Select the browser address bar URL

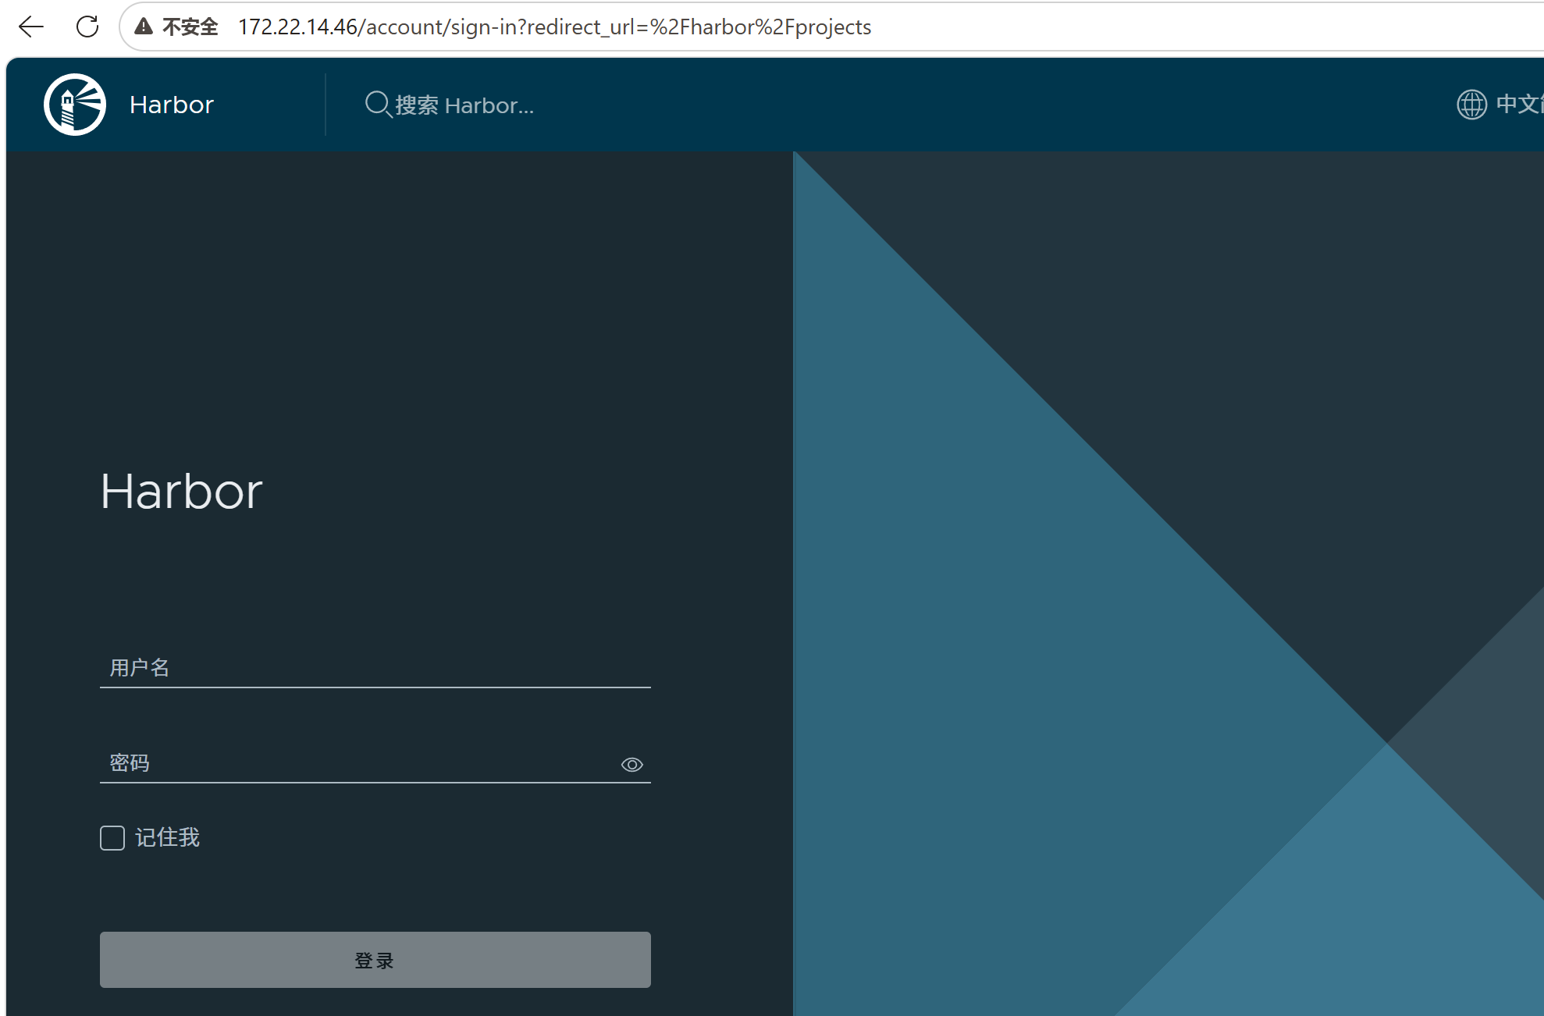click(554, 27)
